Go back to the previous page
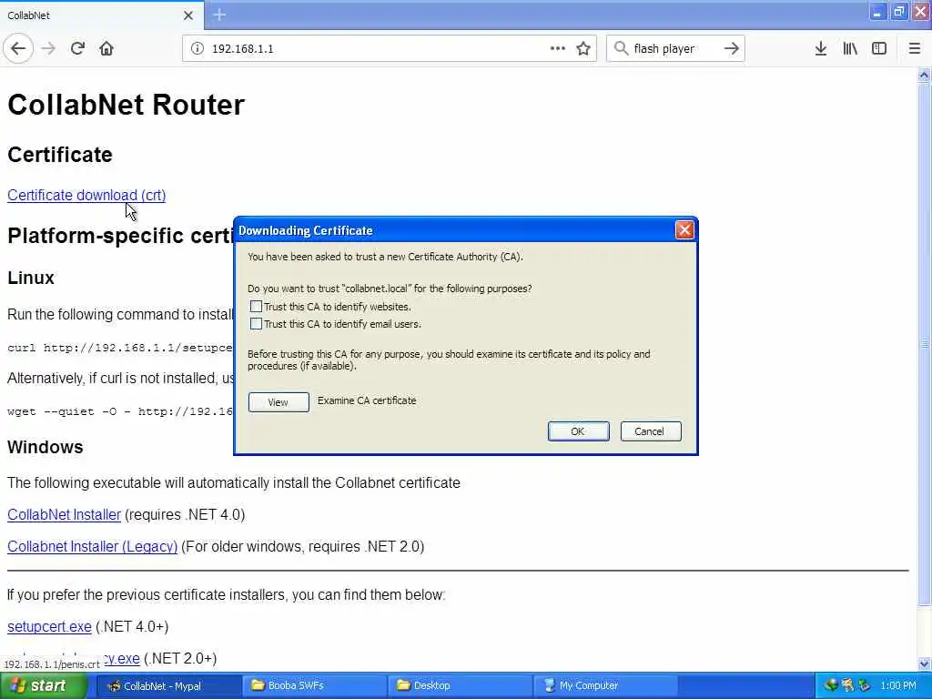Image resolution: width=932 pixels, height=699 pixels. 18,48
